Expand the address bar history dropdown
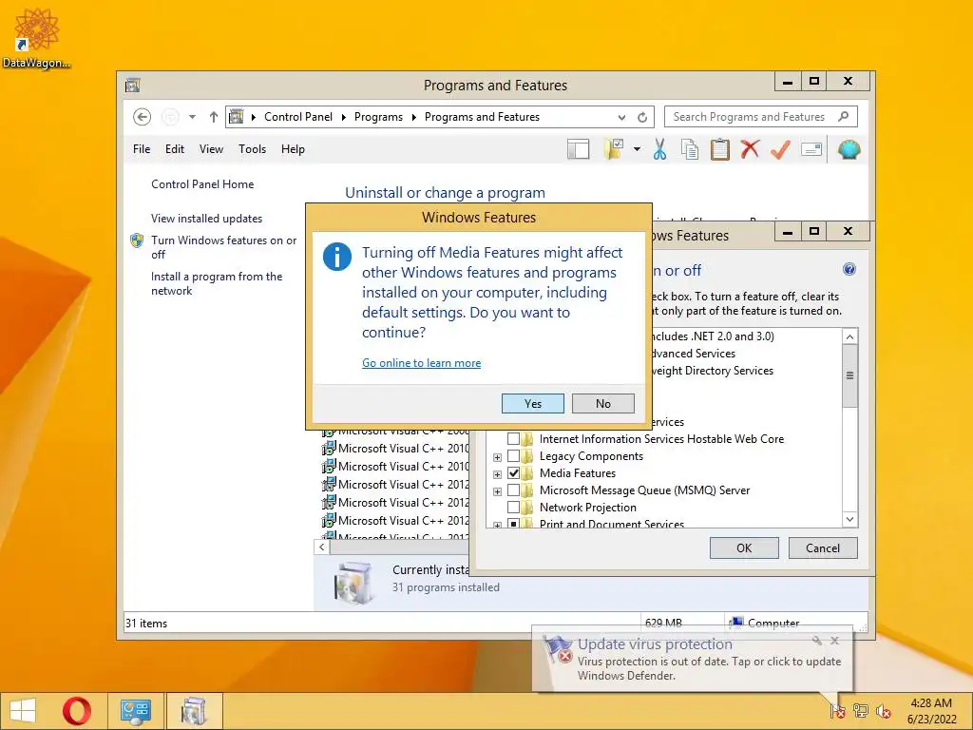Screen dimensions: 973x730 tap(621, 117)
